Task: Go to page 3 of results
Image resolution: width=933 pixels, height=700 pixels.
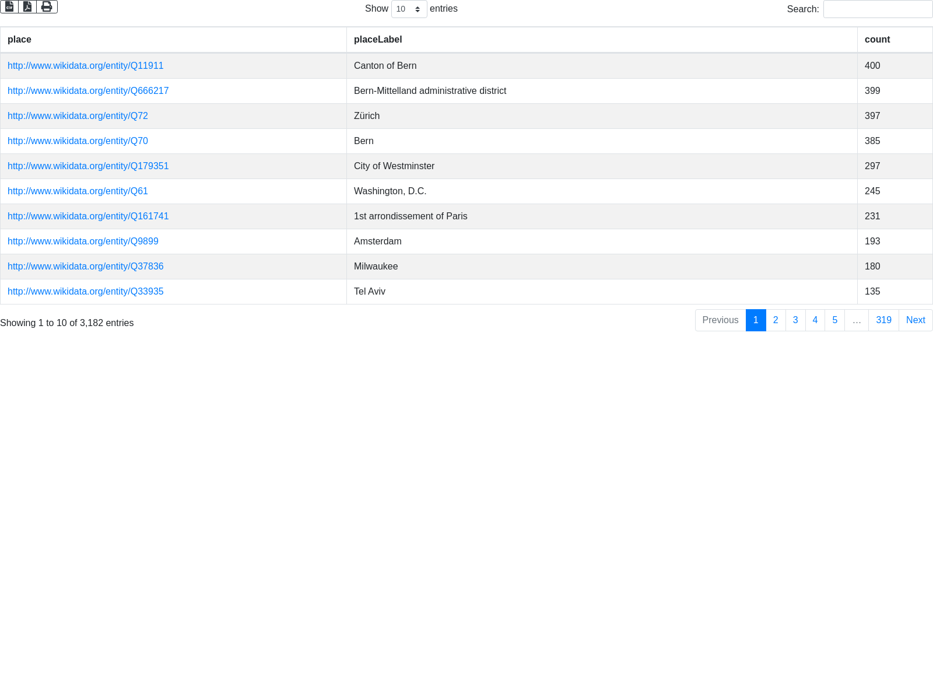Action: (795, 320)
